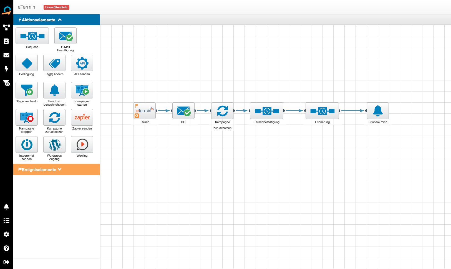Open the email section in sidebar

pos(6,55)
